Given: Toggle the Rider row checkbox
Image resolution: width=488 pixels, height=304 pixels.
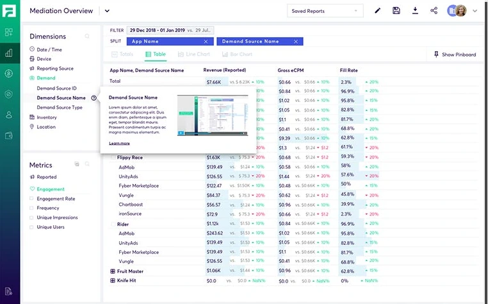Looking at the screenshot, I should pyautogui.click(x=113, y=224).
